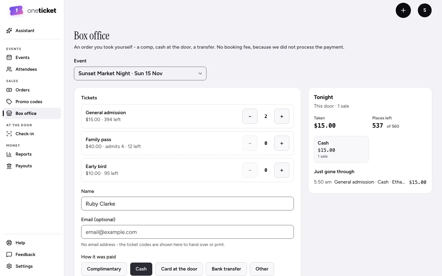Choose Card at the door payment
The image size is (442, 276).
pyautogui.click(x=179, y=269)
